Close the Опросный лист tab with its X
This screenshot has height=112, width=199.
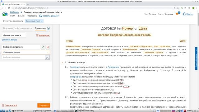pyautogui.click(x=41, y=21)
